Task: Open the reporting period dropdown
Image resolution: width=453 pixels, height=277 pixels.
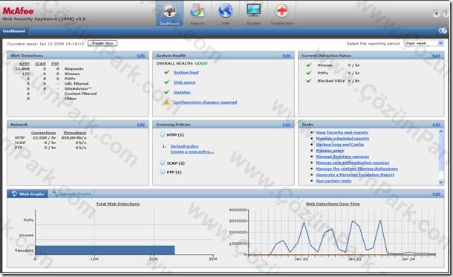Action: click(x=423, y=43)
